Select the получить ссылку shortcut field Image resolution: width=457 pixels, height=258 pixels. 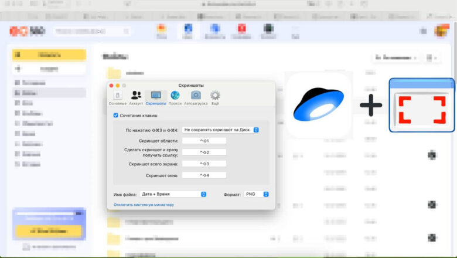point(204,152)
